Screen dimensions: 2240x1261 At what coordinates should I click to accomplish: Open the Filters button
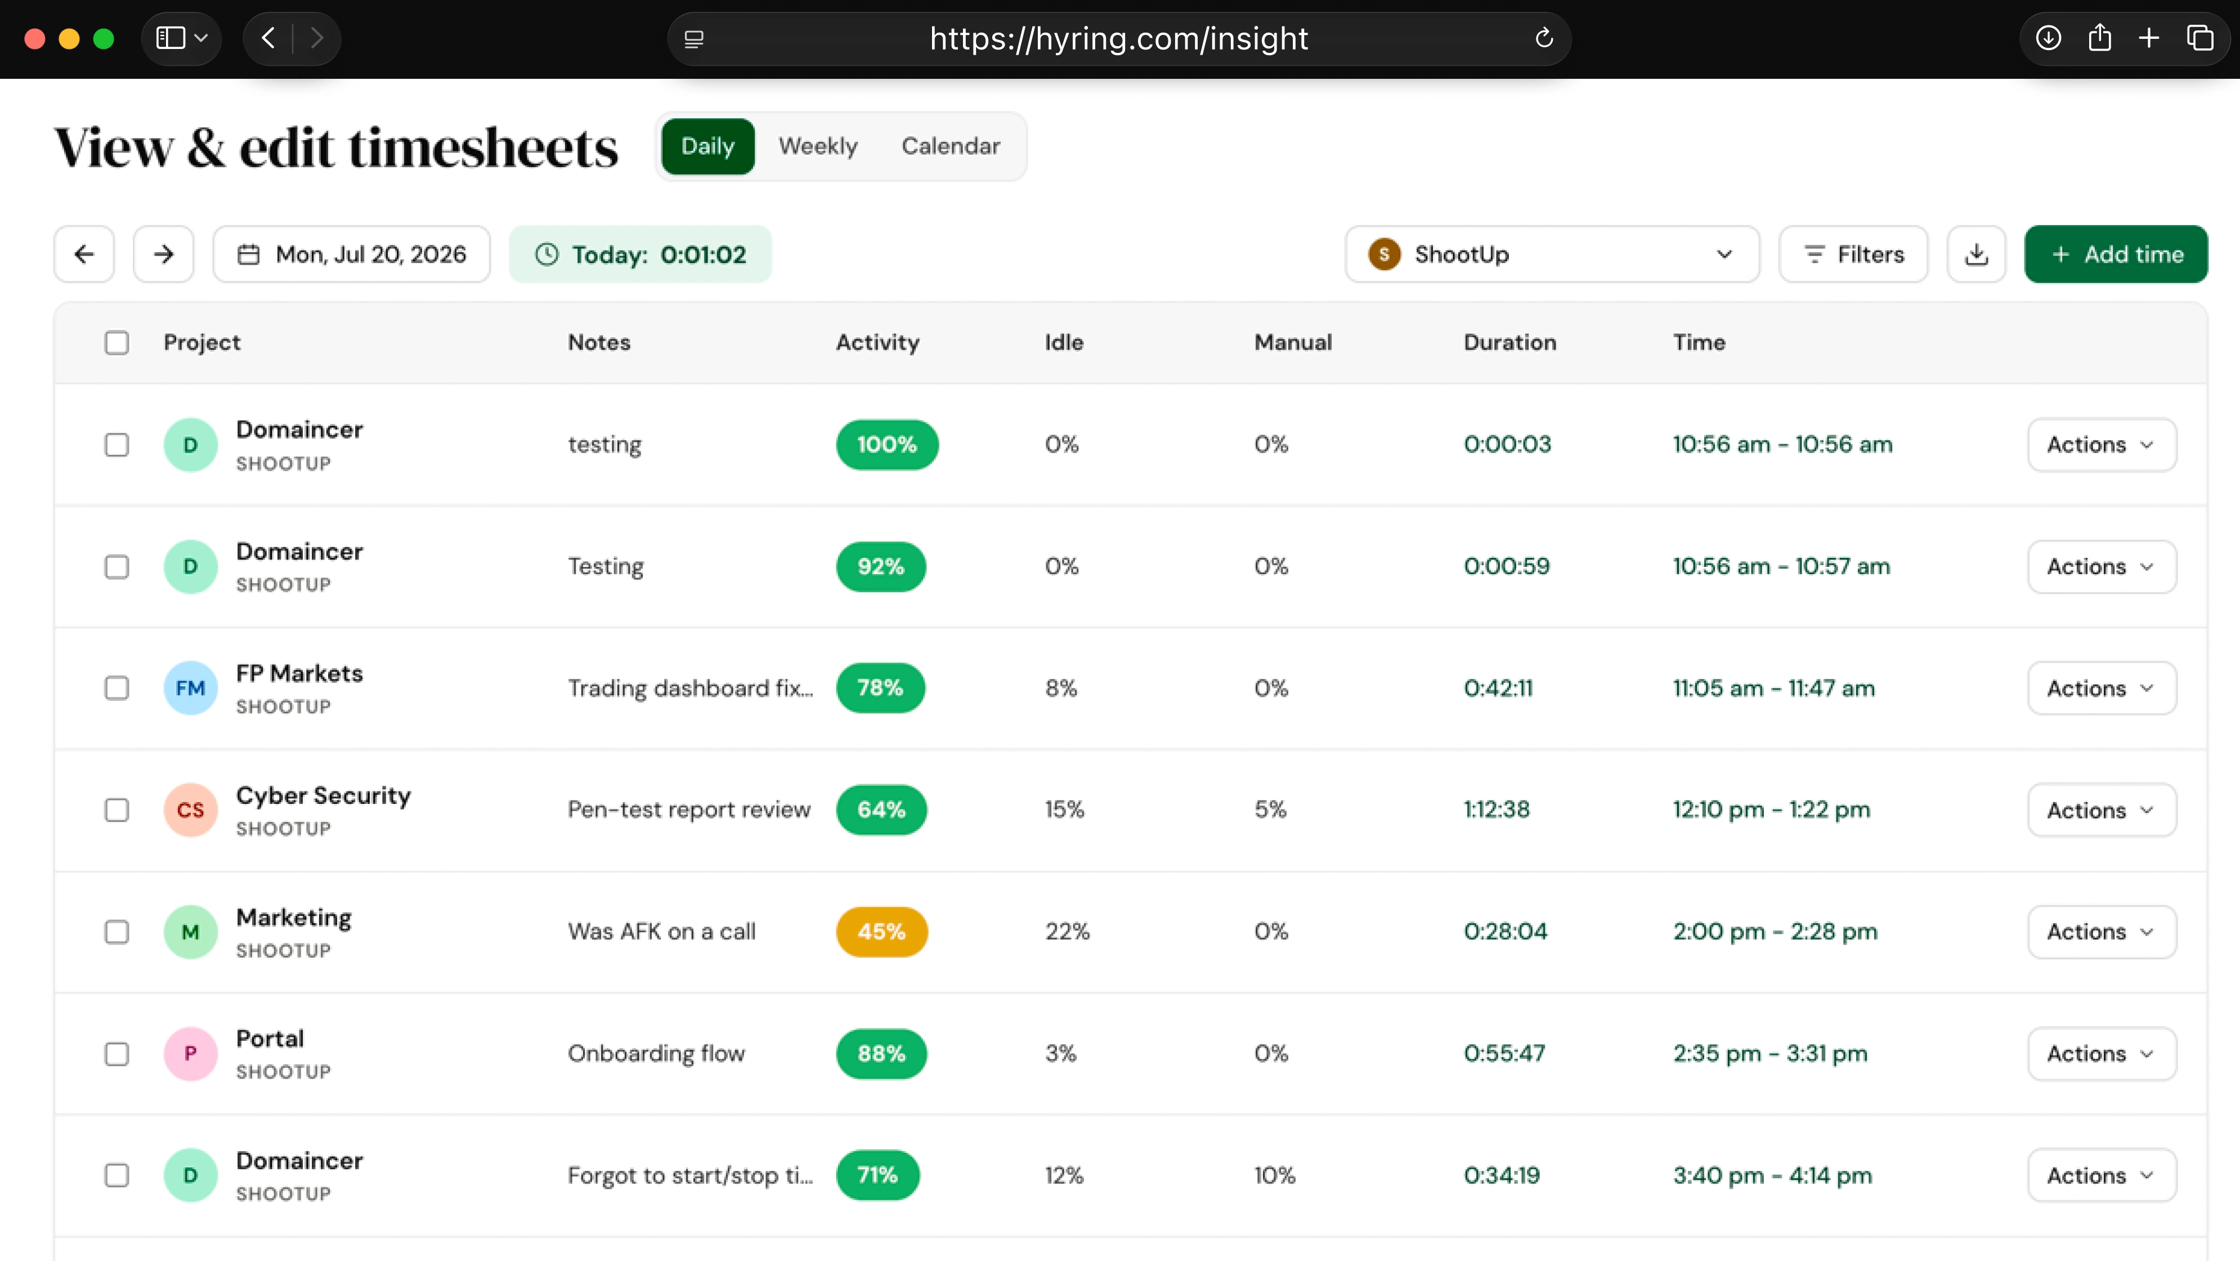1853,254
